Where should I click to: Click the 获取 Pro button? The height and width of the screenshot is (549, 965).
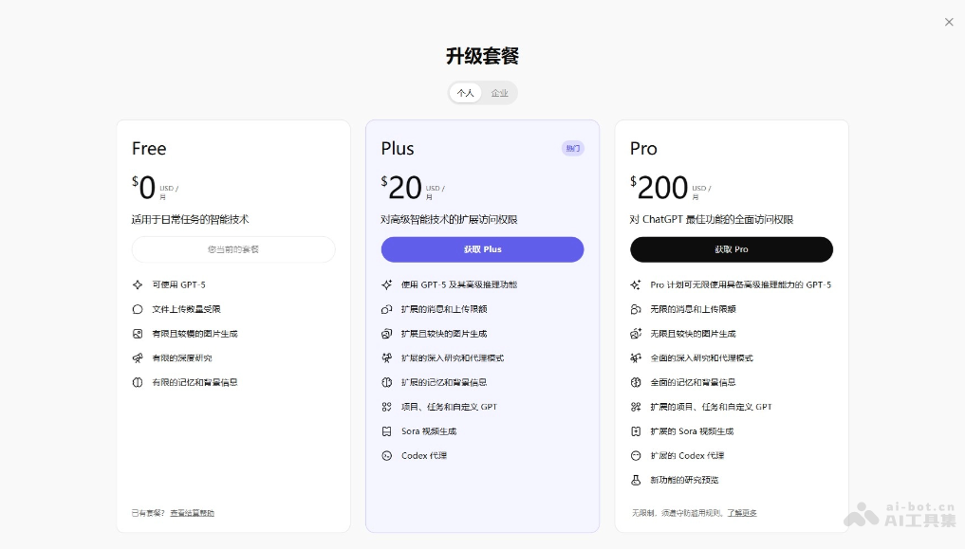click(732, 248)
